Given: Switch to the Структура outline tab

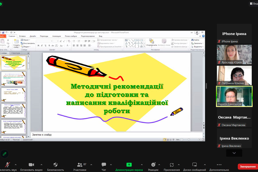Looking at the screenshot, I should click(16, 53).
